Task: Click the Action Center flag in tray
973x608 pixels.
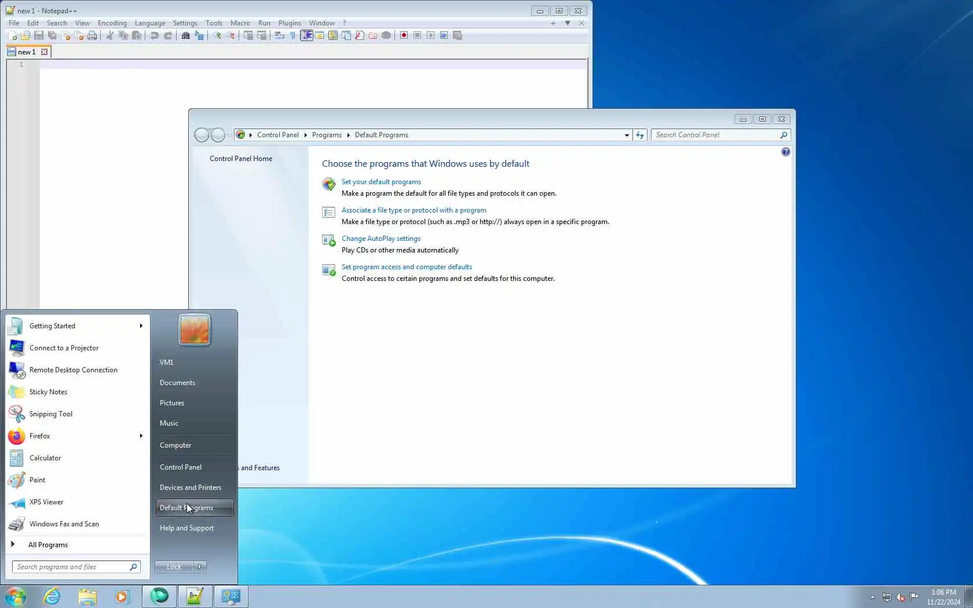Action: click(x=915, y=597)
